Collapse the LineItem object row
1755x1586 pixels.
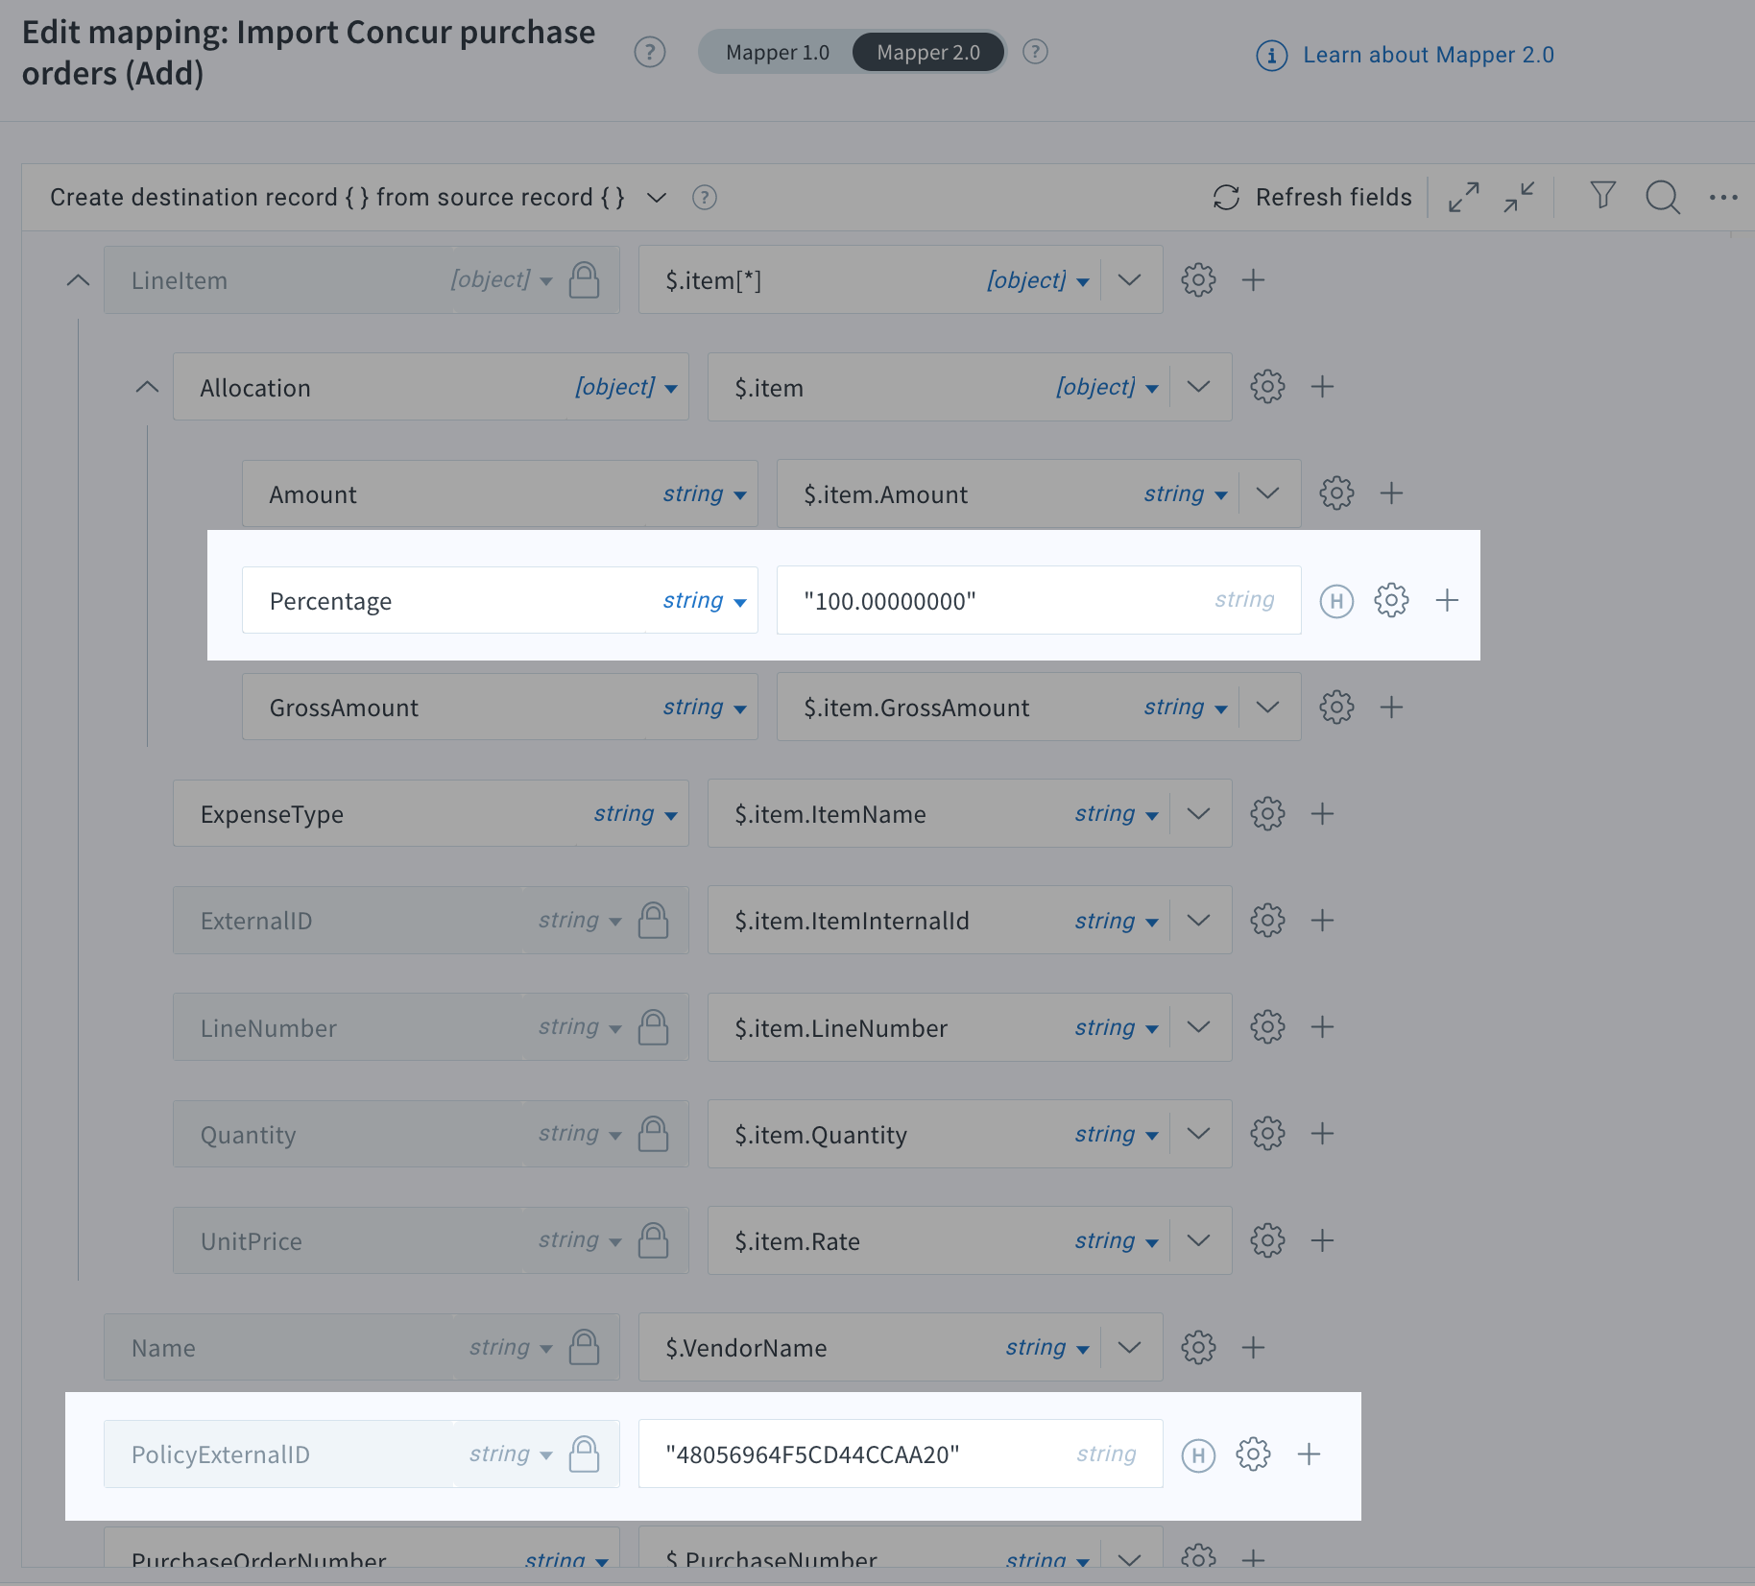click(x=78, y=280)
